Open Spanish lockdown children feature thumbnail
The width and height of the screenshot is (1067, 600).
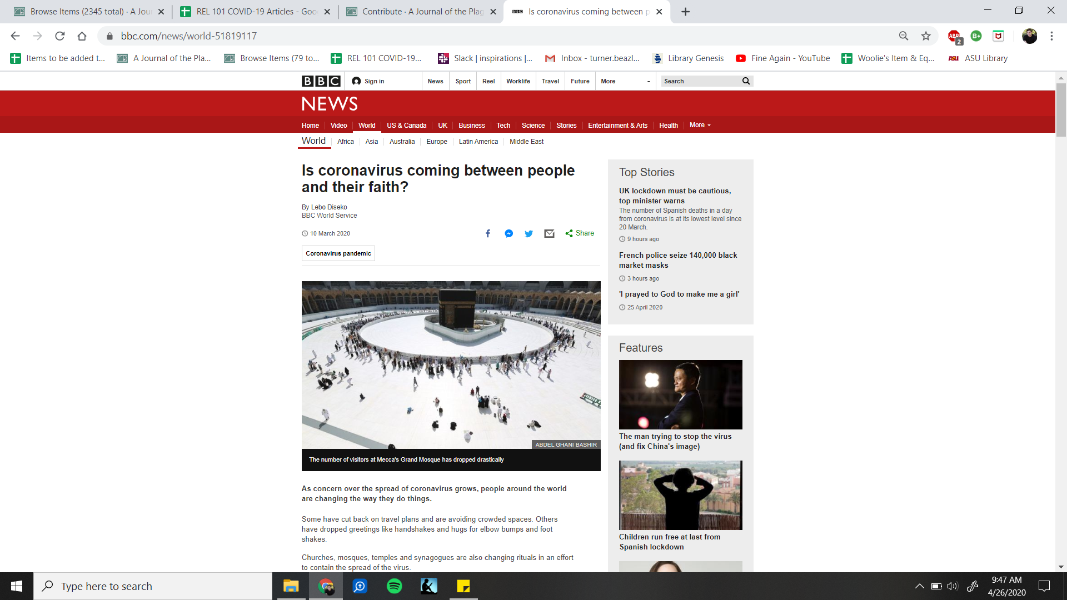click(x=680, y=495)
